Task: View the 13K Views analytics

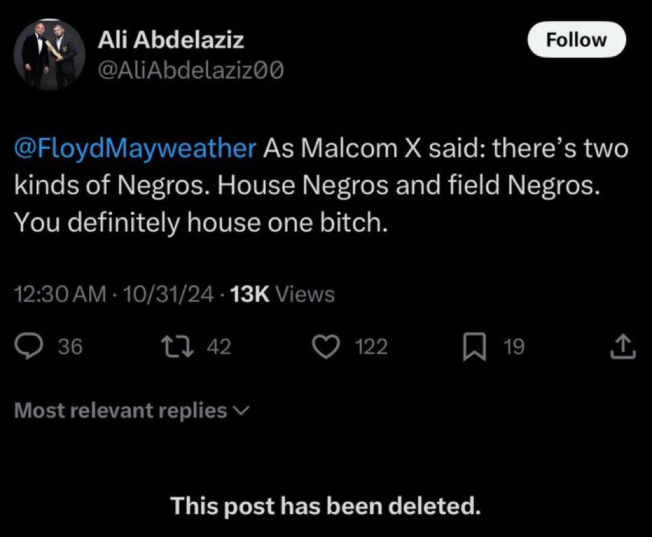Action: 283,294
